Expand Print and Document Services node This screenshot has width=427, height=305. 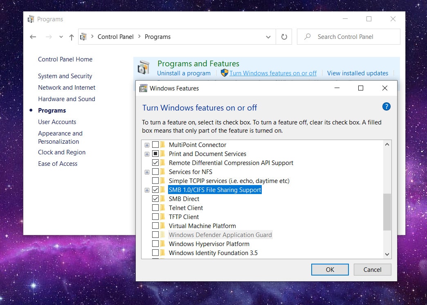(147, 154)
